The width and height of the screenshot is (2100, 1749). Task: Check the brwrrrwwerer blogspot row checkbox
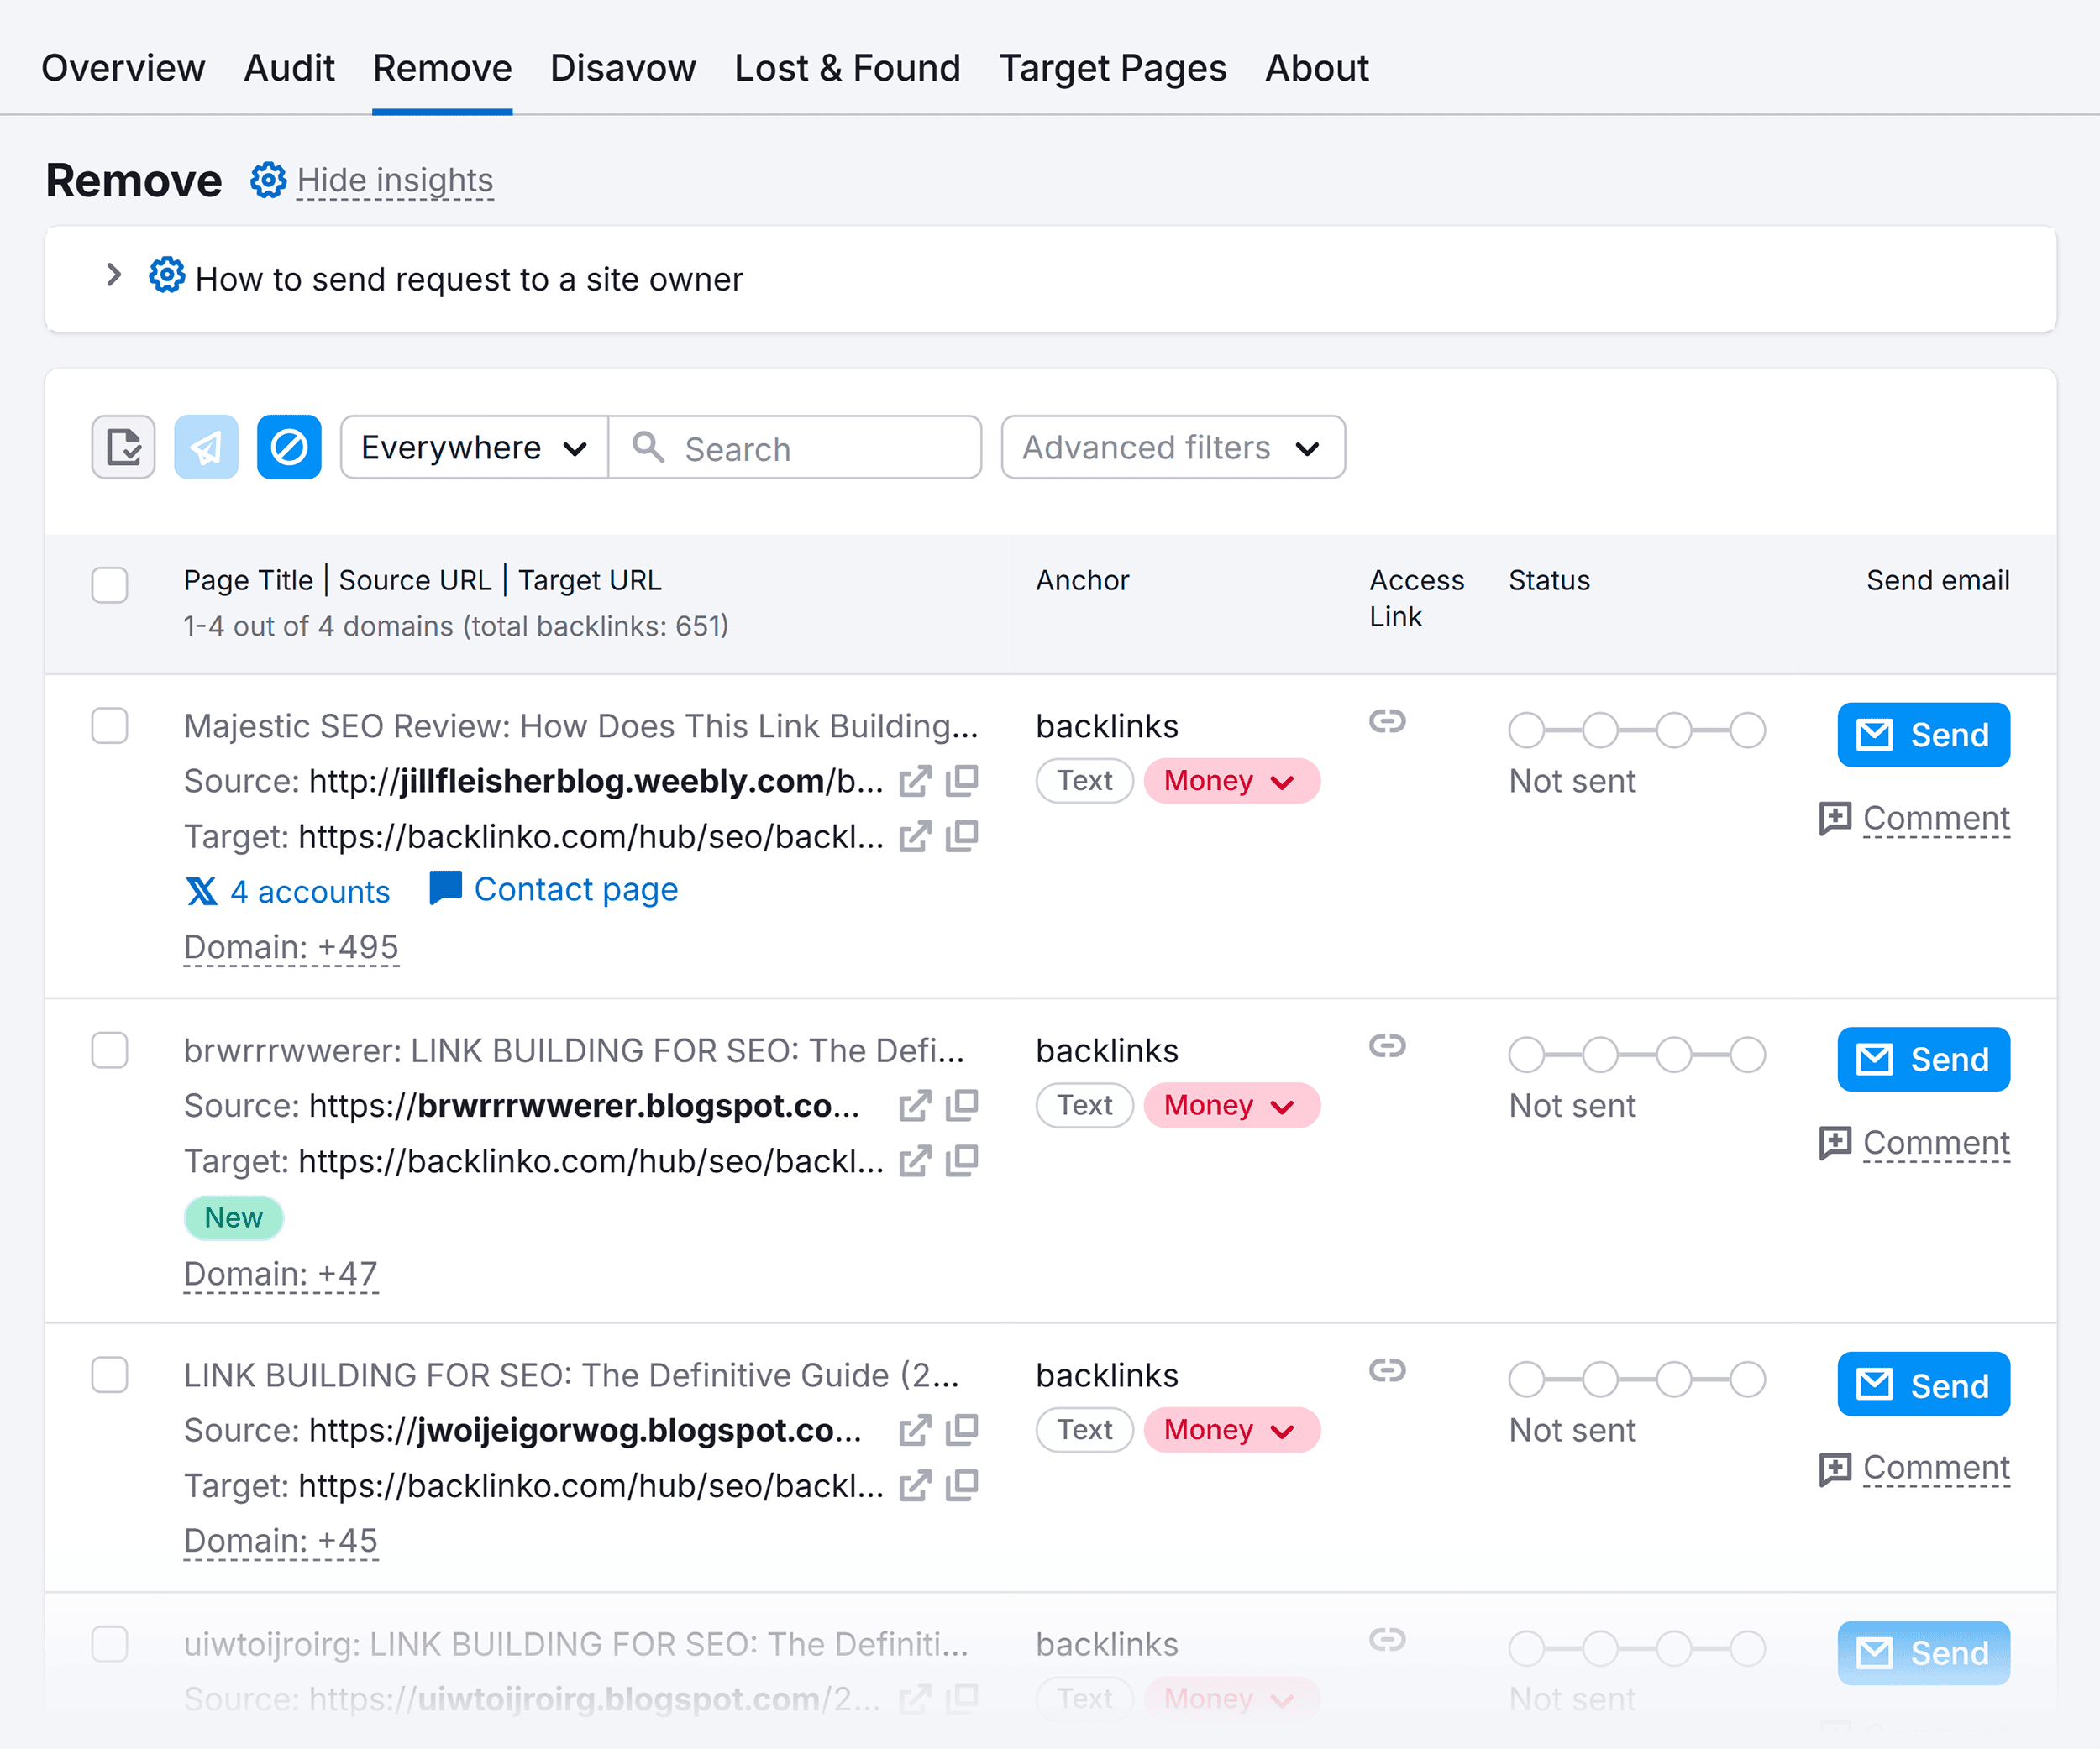pos(109,1050)
